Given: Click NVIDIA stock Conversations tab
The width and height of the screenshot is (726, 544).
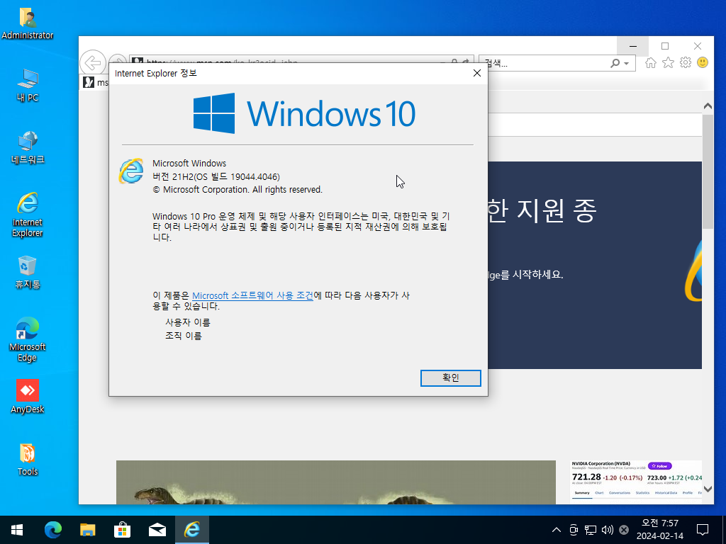Looking at the screenshot, I should pyautogui.click(x=620, y=493).
